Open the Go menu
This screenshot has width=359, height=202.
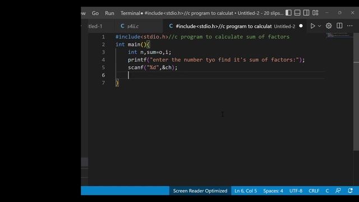point(95,13)
